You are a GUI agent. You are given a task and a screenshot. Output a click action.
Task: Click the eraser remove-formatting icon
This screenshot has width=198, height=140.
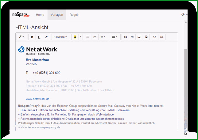tap(46, 37)
